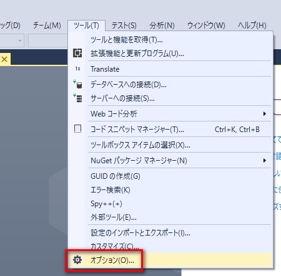Click the database connection icon
Viewport: 281px width, 276px height.
pos(77,84)
